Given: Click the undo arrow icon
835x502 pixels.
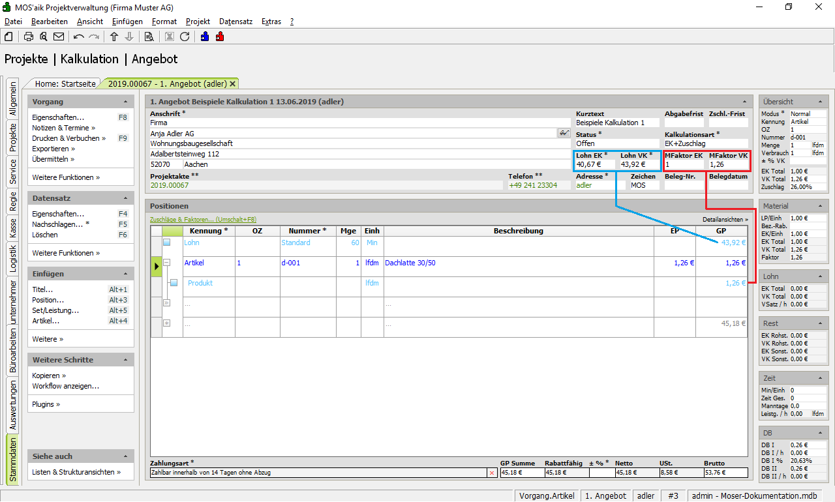Looking at the screenshot, I should tap(79, 37).
